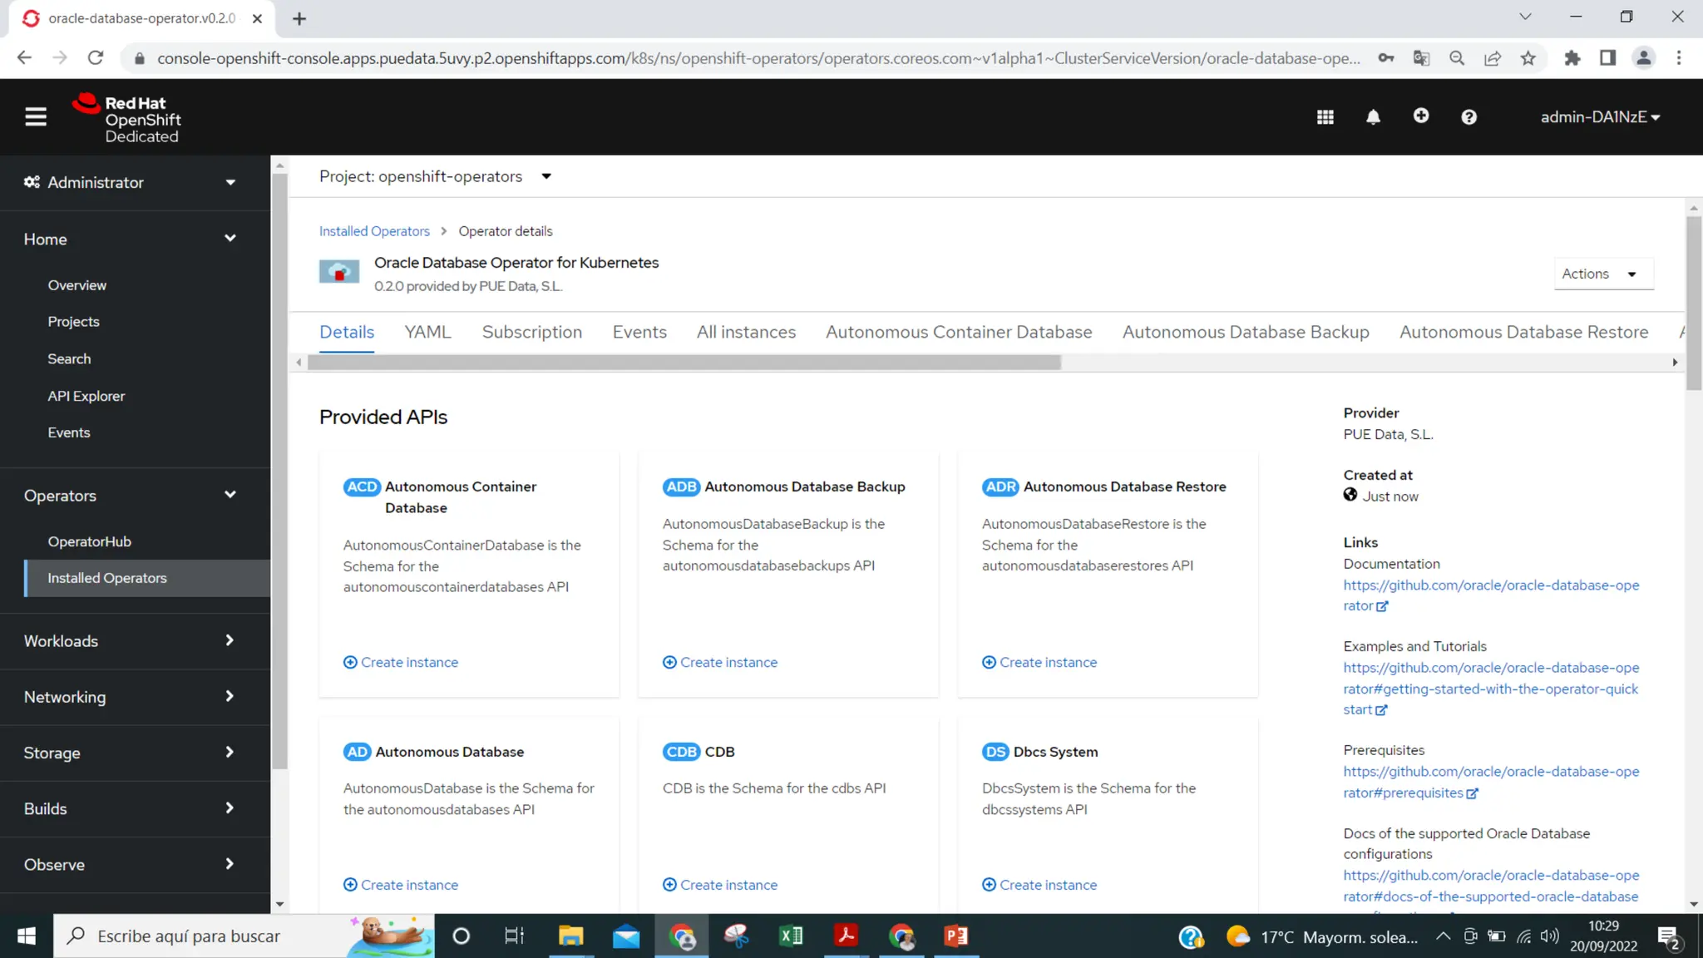Bookmark this page with star icon

tap(1528, 58)
